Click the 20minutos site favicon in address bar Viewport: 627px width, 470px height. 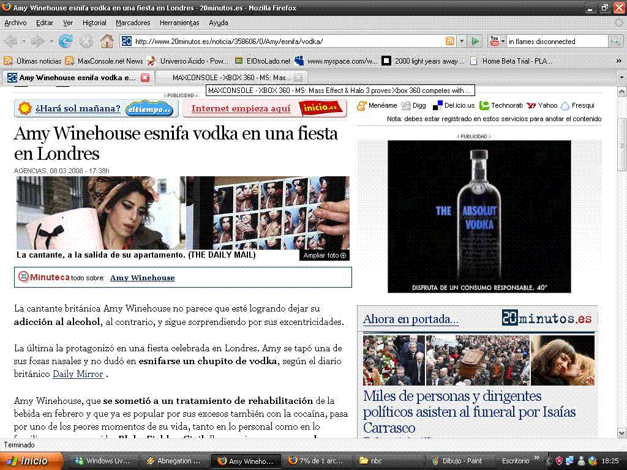[127, 41]
